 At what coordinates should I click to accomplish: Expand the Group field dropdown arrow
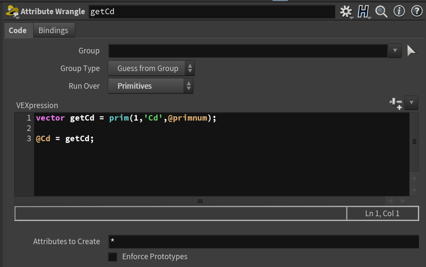[x=395, y=51]
